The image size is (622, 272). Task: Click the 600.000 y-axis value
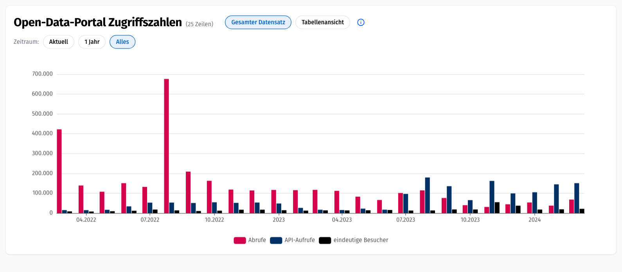(42, 94)
